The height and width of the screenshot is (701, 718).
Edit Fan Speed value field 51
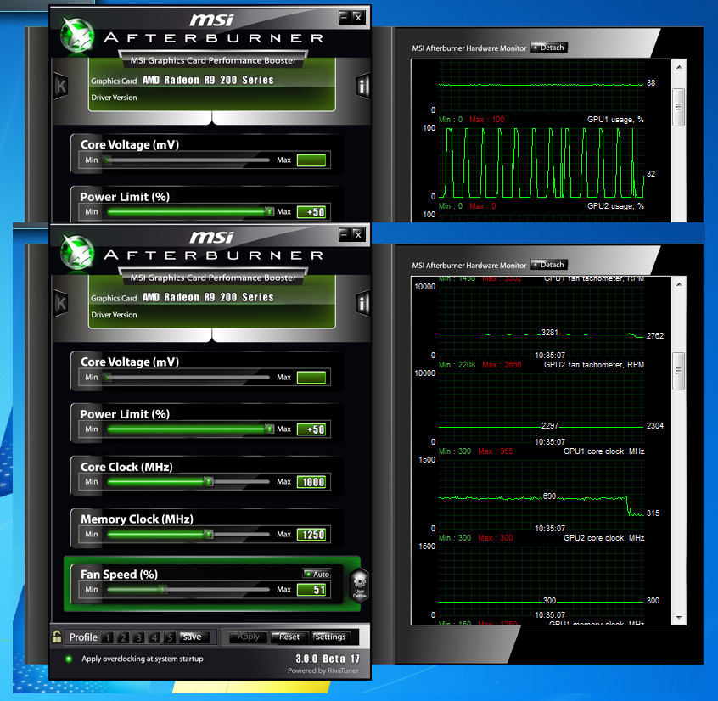pyautogui.click(x=311, y=590)
